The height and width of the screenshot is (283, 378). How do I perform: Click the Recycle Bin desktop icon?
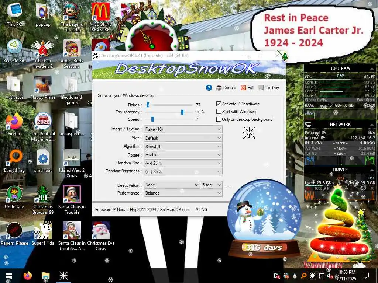14,51
